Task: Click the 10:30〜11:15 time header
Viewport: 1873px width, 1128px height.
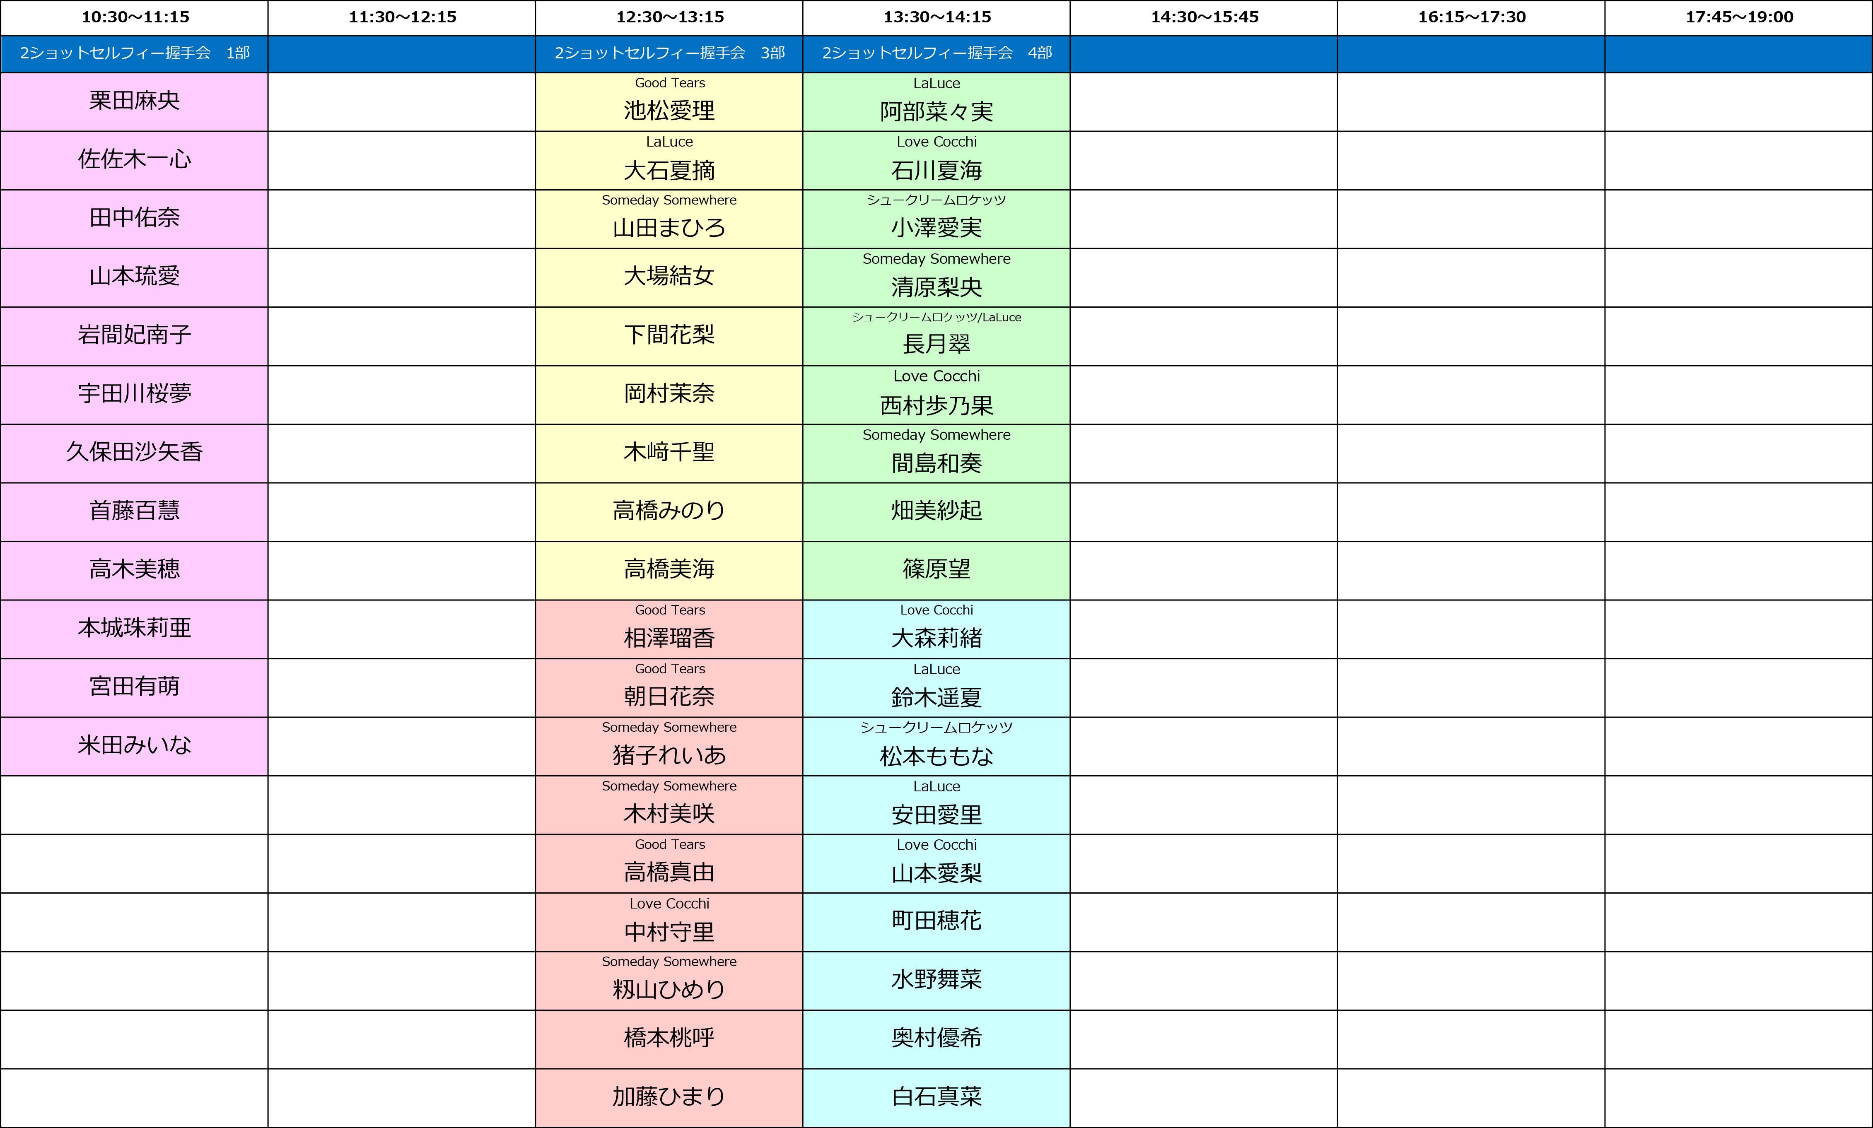Action: [135, 17]
